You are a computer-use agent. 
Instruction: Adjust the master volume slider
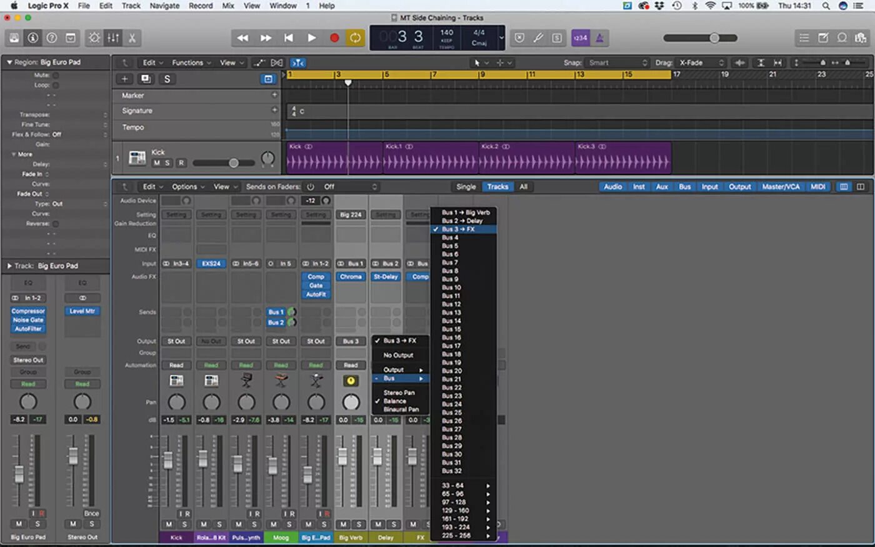tap(701, 38)
